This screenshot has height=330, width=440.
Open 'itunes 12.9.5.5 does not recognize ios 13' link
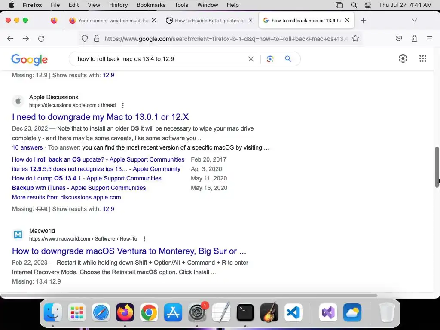click(x=96, y=169)
